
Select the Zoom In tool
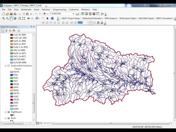4,18
